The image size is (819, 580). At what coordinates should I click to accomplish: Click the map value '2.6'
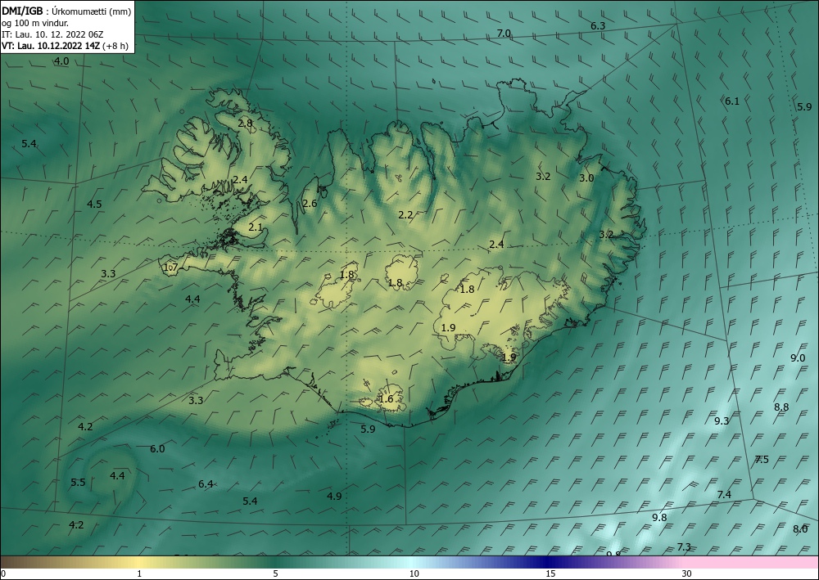coord(310,203)
